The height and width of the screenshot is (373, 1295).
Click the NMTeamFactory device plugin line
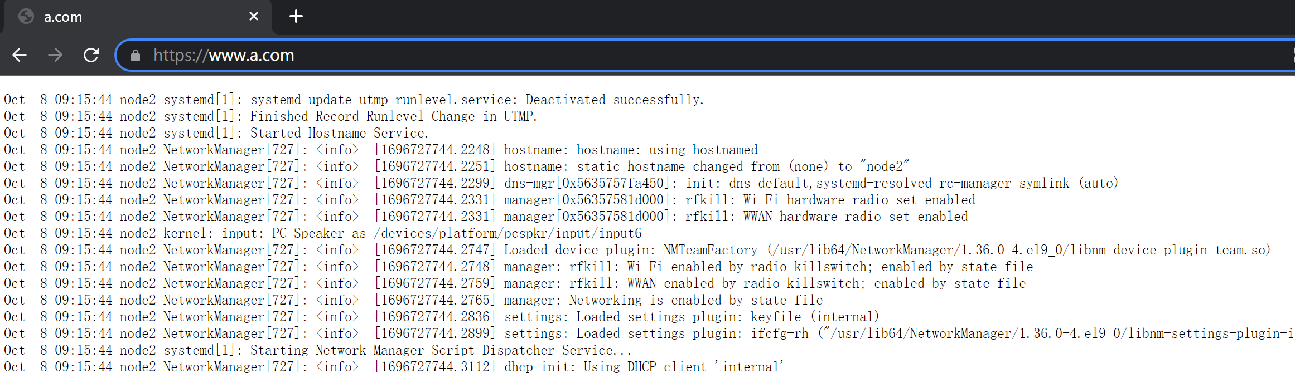(709, 250)
